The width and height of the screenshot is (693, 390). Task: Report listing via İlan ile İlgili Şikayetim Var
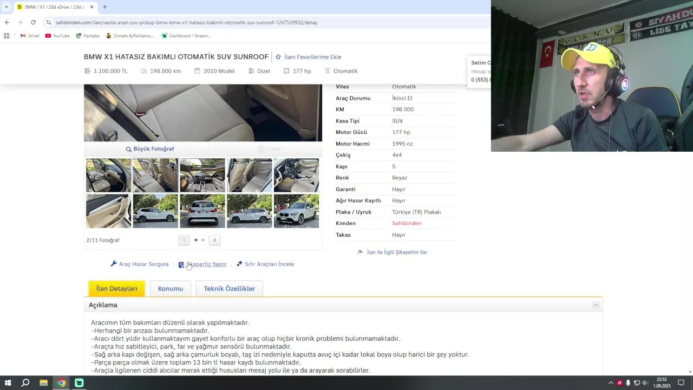tap(393, 252)
